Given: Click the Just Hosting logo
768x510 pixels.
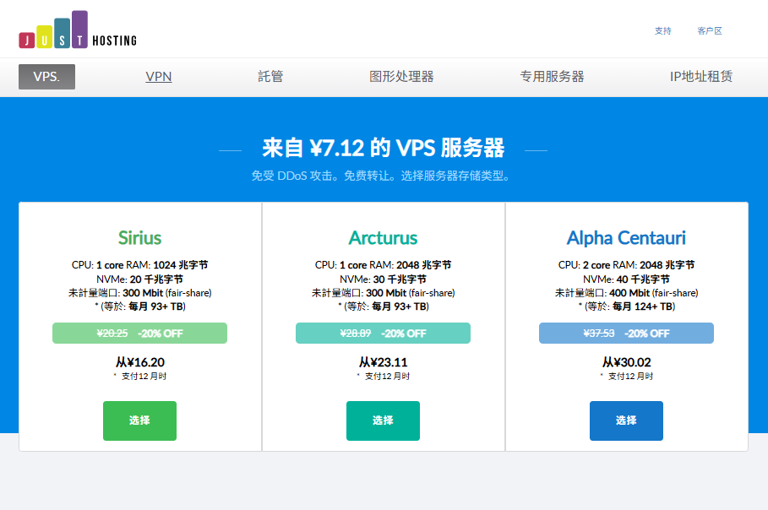Looking at the screenshot, I should tap(77, 30).
